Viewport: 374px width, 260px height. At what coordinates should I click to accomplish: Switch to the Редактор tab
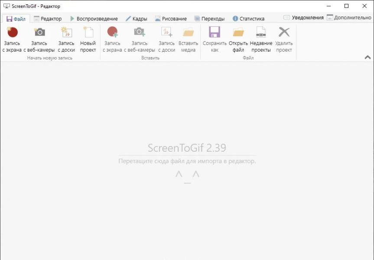pos(48,19)
